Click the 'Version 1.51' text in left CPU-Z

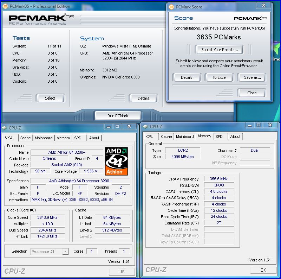tap(119, 261)
